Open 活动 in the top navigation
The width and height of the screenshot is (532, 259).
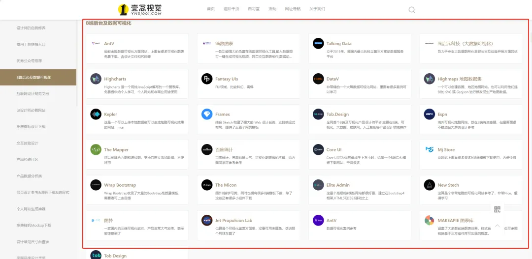coord(272,9)
